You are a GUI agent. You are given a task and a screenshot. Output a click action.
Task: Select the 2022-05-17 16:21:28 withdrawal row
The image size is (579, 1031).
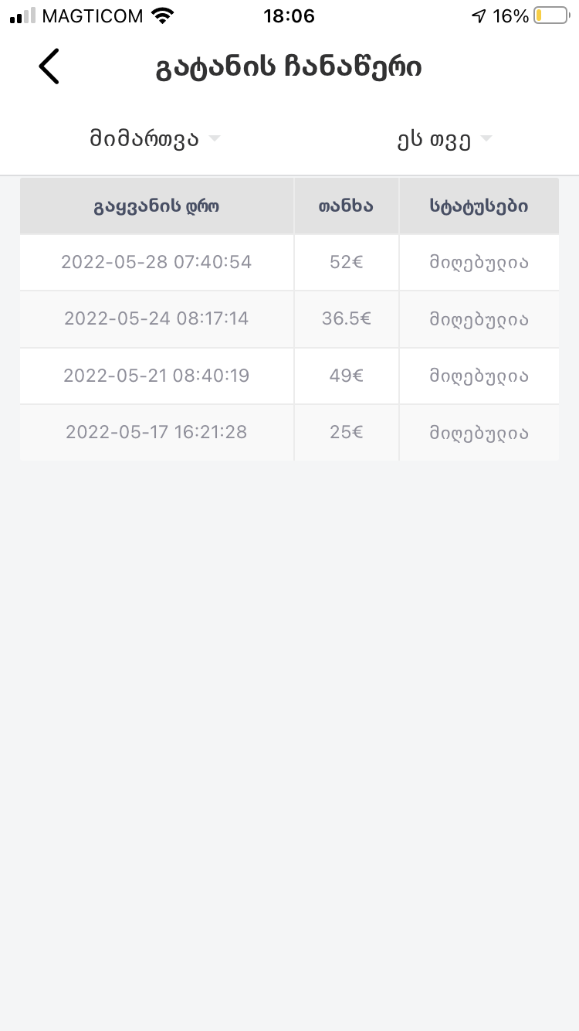pos(157,432)
